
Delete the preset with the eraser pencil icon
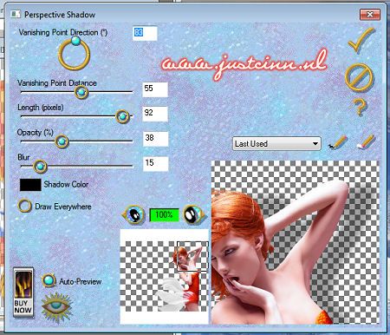365,141
